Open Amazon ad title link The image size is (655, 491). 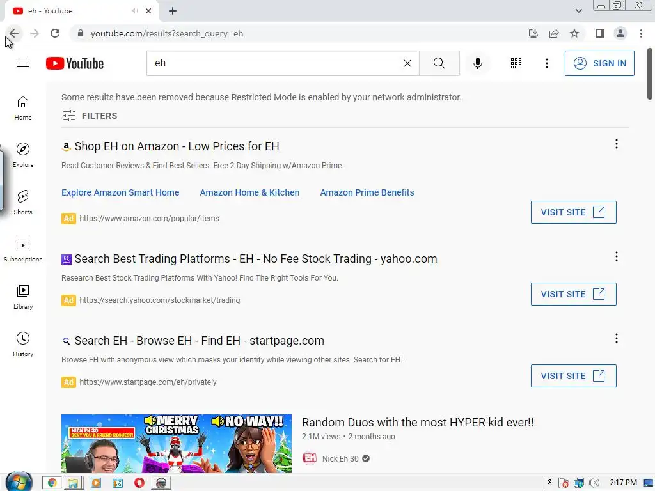pos(177,146)
